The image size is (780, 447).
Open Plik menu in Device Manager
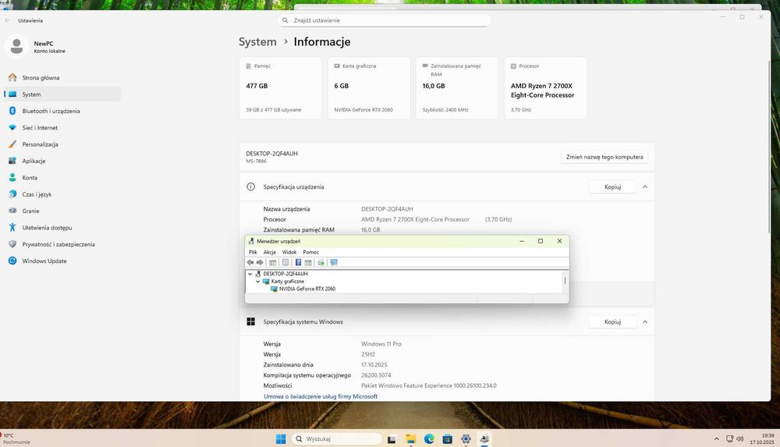pos(253,252)
